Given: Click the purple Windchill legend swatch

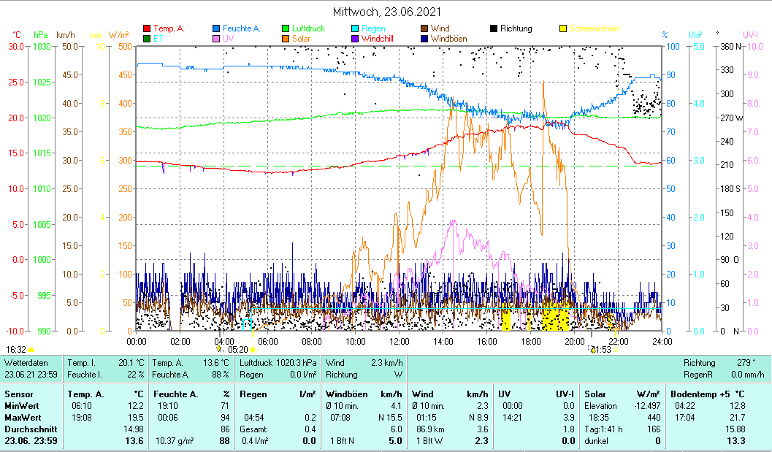Looking at the screenshot, I should tap(355, 39).
